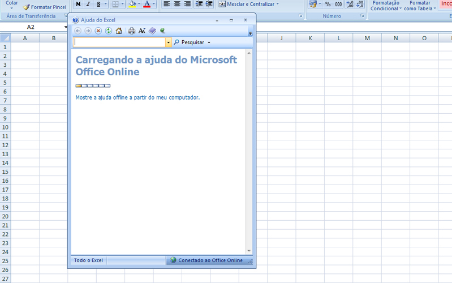Screen dimensions: 452x283
Task: Apply thousands separator (000) style
Action: (338, 5)
